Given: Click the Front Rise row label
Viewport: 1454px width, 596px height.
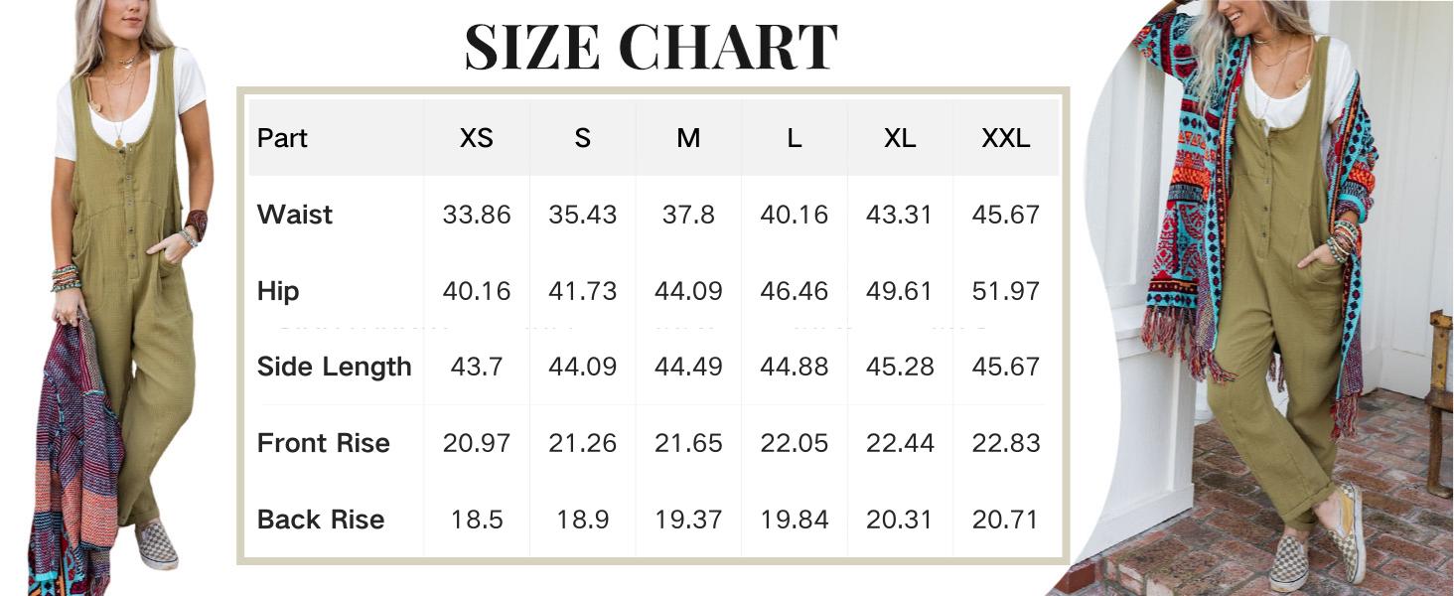Looking at the screenshot, I should pos(323,443).
